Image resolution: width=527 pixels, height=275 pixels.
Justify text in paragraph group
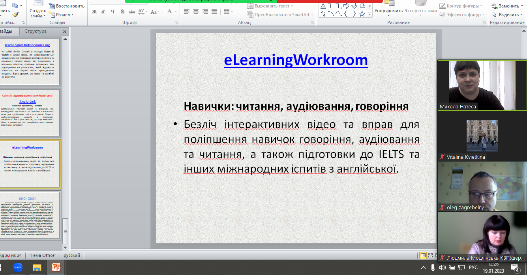[x=214, y=11]
